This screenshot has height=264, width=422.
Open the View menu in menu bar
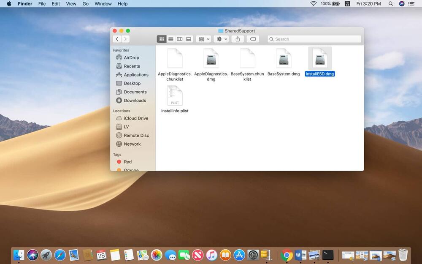(71, 4)
